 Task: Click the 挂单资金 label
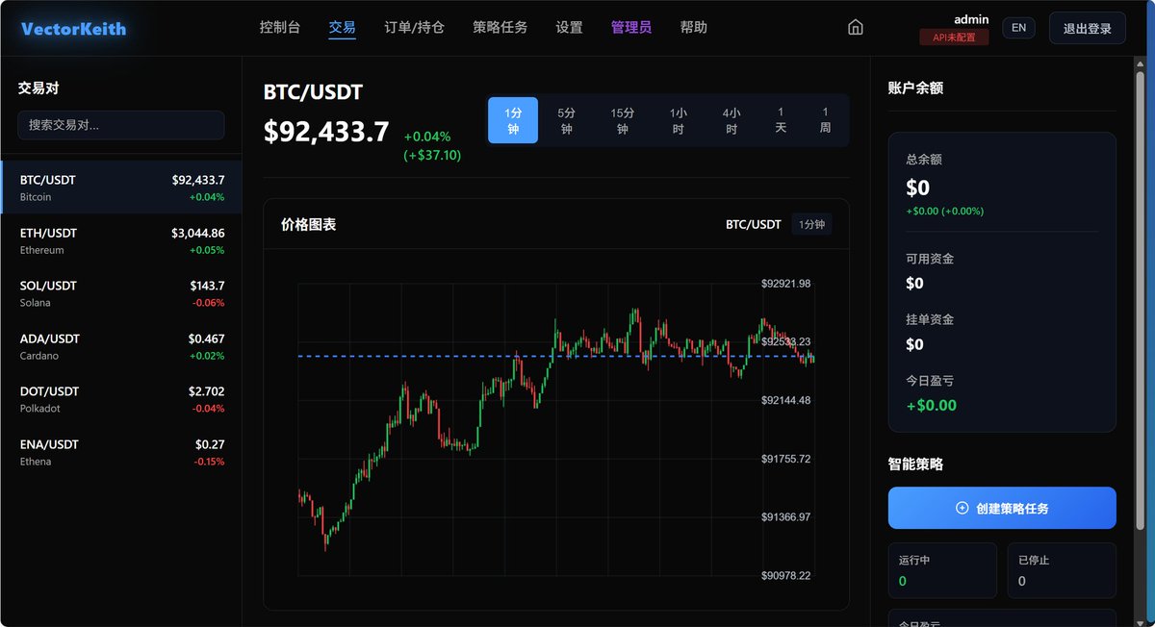point(930,319)
